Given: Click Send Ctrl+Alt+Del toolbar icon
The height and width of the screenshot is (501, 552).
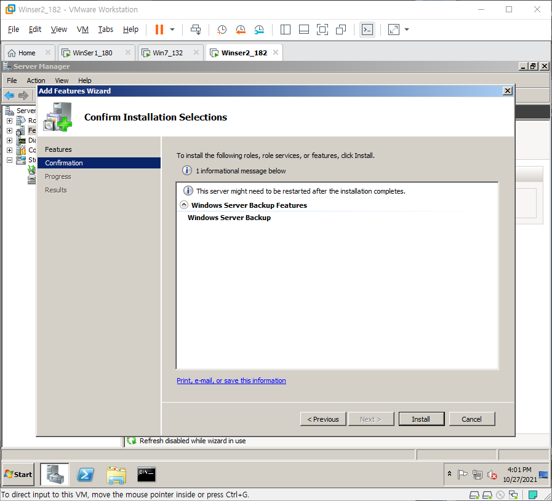Looking at the screenshot, I should [x=196, y=30].
